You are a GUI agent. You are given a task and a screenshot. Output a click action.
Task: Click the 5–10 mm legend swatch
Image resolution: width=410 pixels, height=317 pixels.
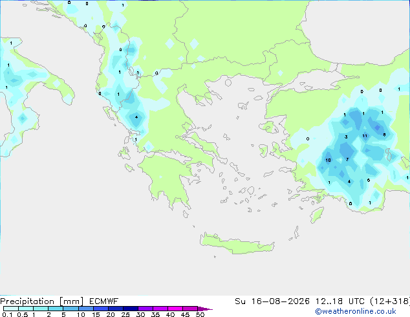[70, 309]
